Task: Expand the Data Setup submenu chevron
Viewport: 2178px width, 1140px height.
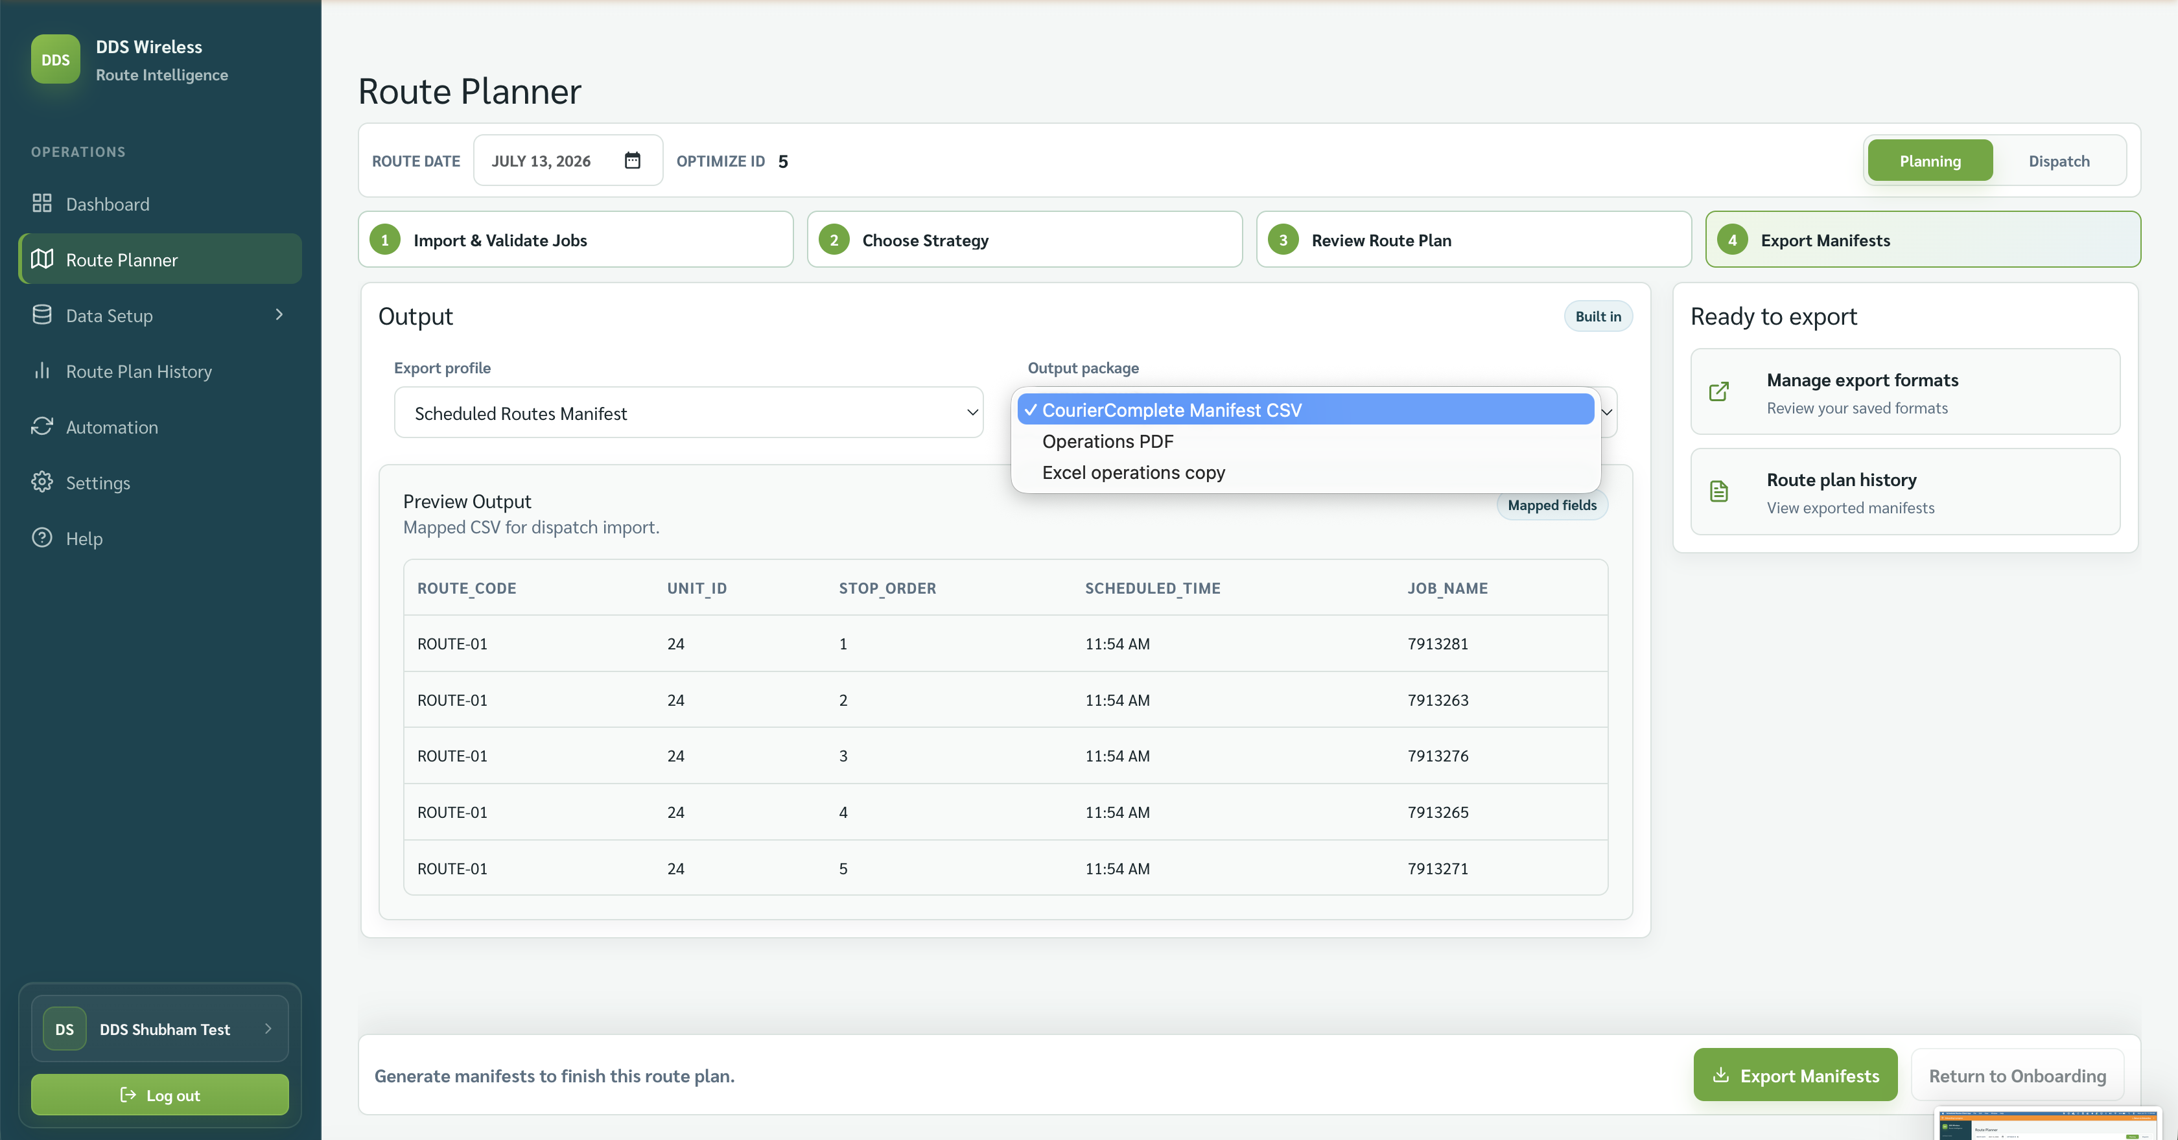Action: tap(280, 314)
